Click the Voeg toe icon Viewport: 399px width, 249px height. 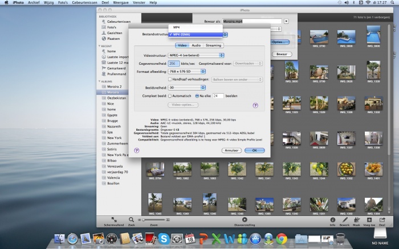[x=369, y=219]
